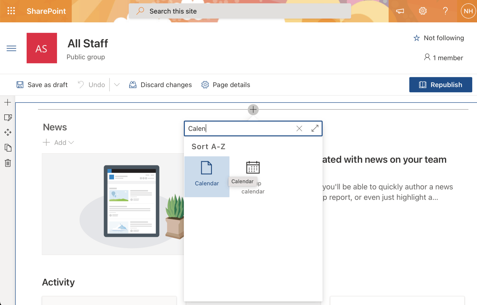Open the help question mark
This screenshot has width=477, height=305.
click(445, 11)
